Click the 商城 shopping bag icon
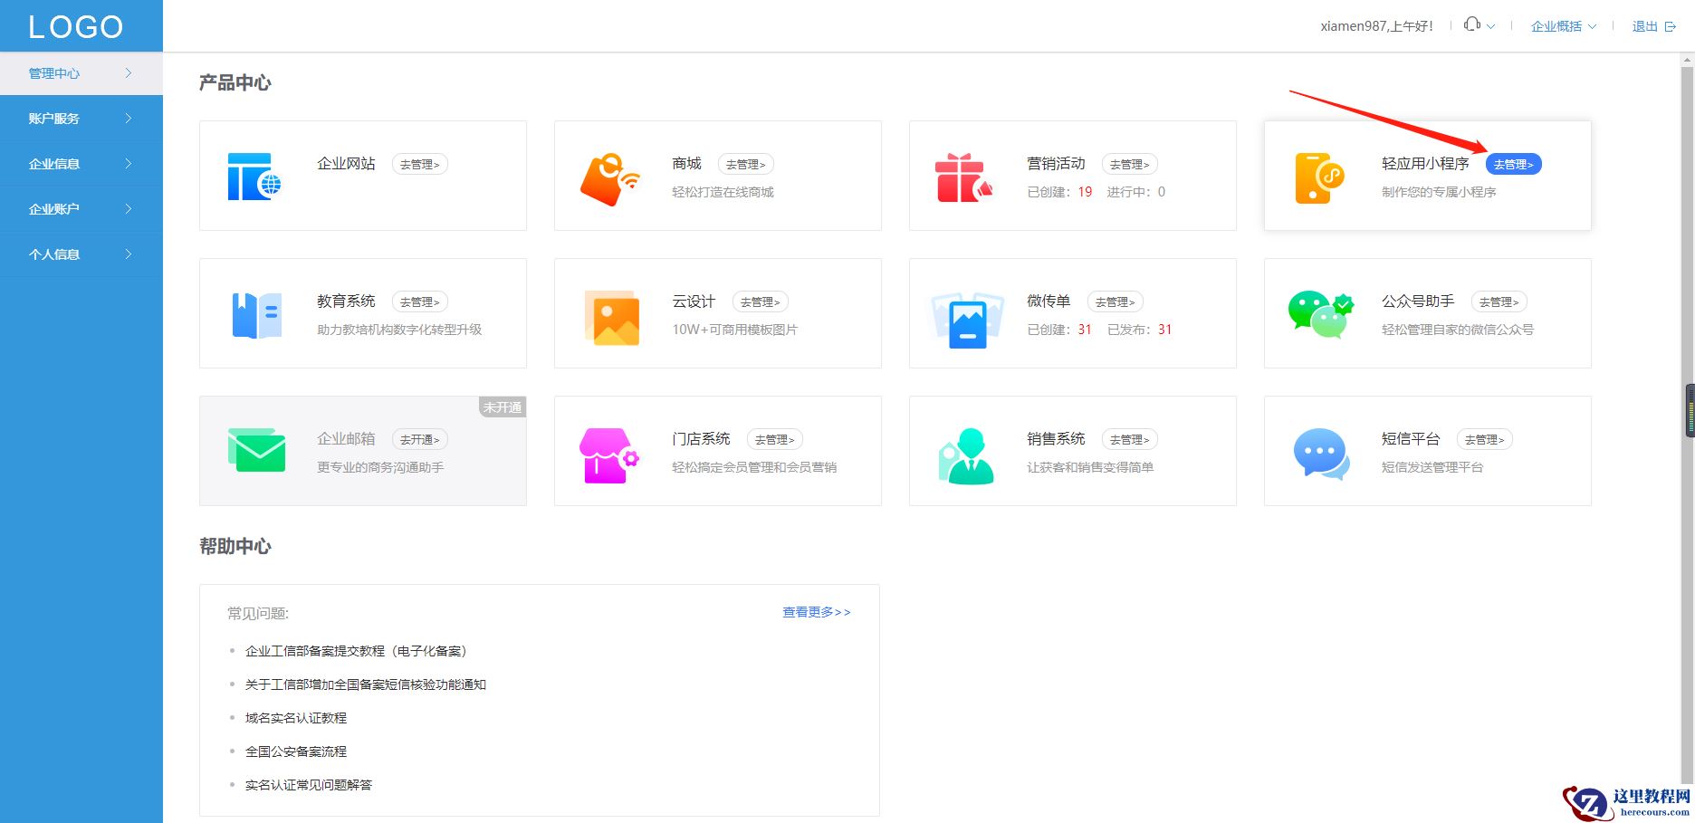1695x823 pixels. coord(608,175)
